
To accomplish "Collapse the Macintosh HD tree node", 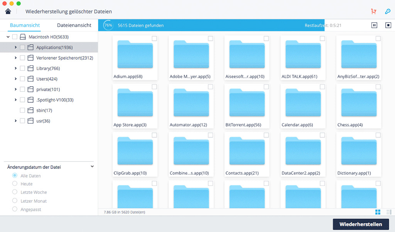I will coord(8,37).
